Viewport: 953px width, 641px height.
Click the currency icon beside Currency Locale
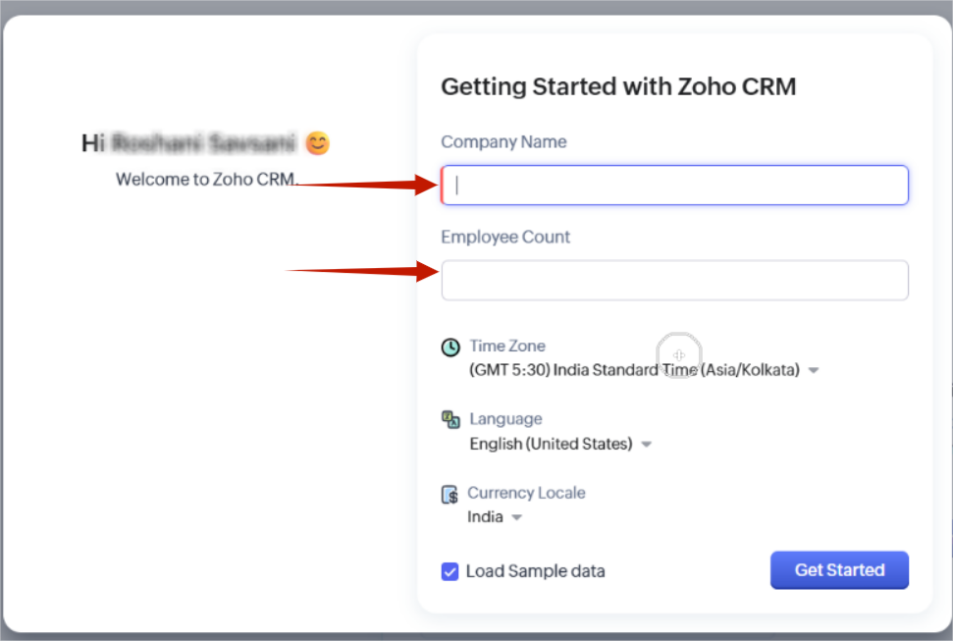[450, 494]
